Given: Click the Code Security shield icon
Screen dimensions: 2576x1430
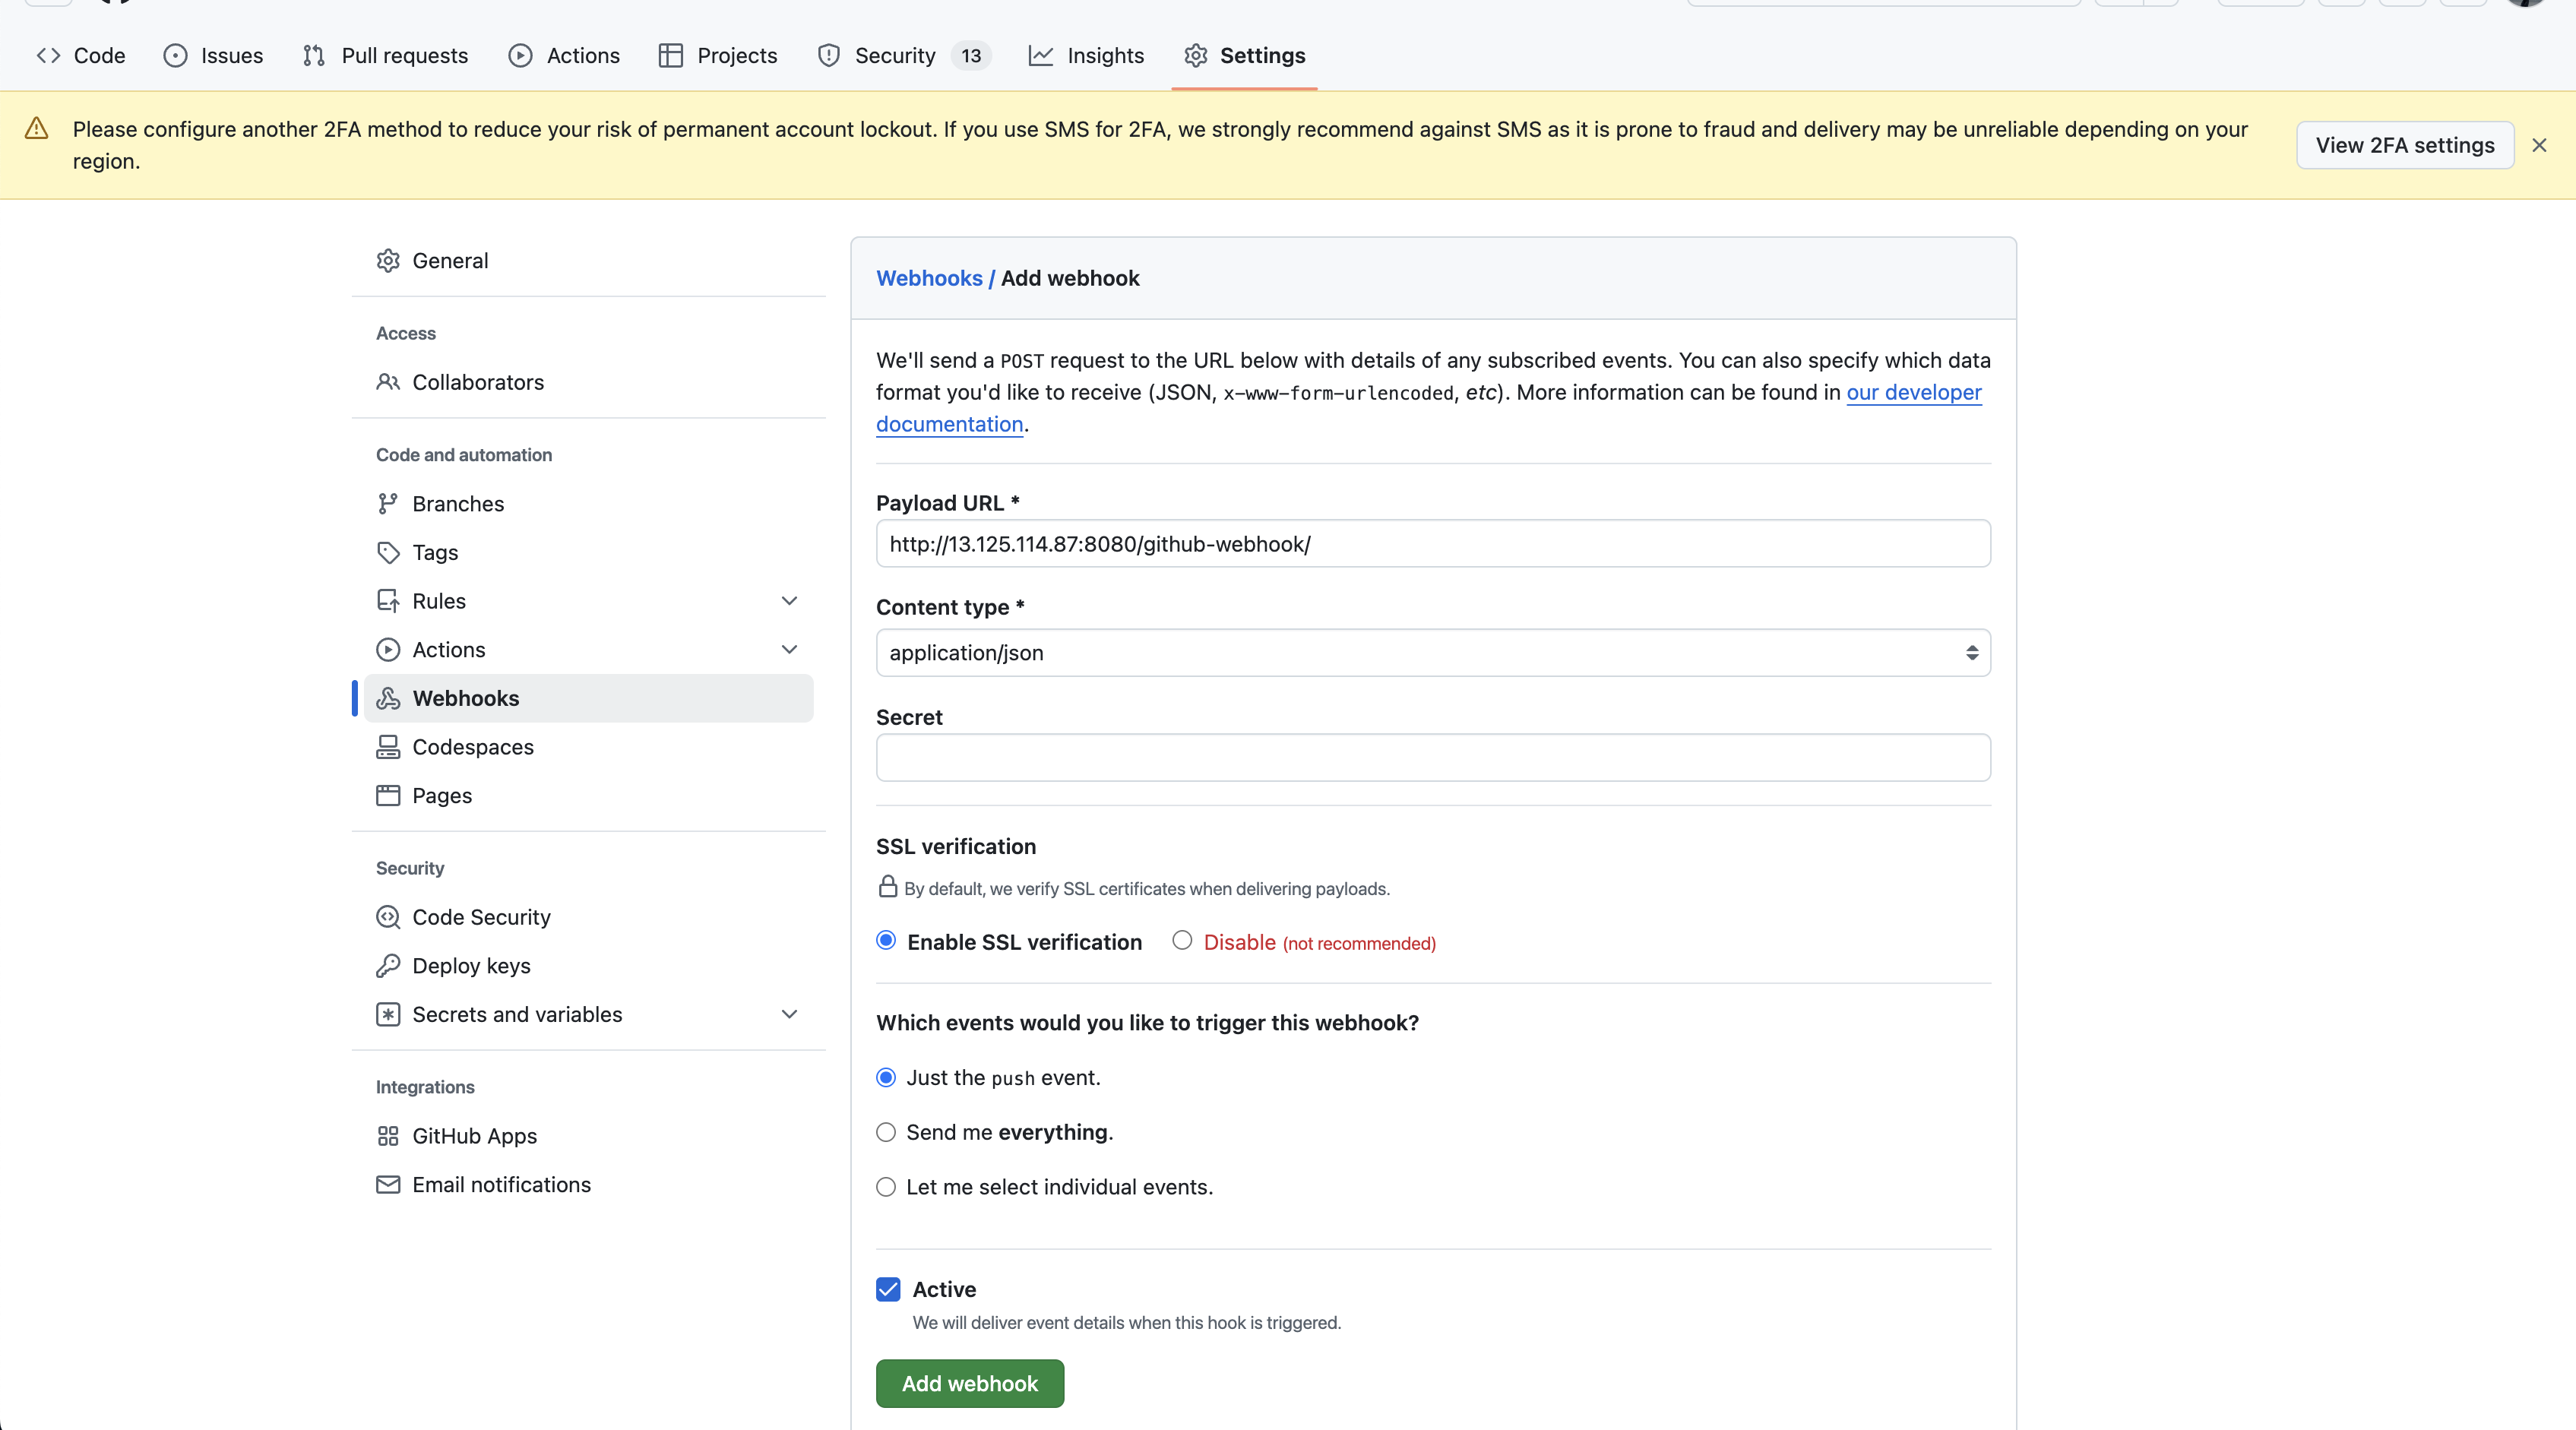Looking at the screenshot, I should pos(388,917).
